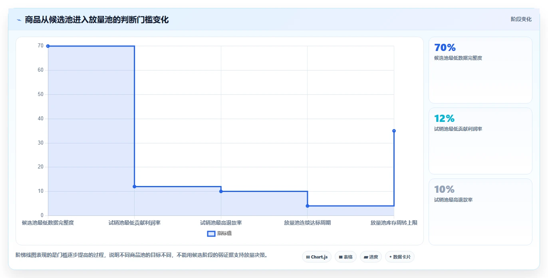This screenshot has height=278, width=548.
Task: Click the x-axis label 放量池库存周转上限
Action: 394,223
